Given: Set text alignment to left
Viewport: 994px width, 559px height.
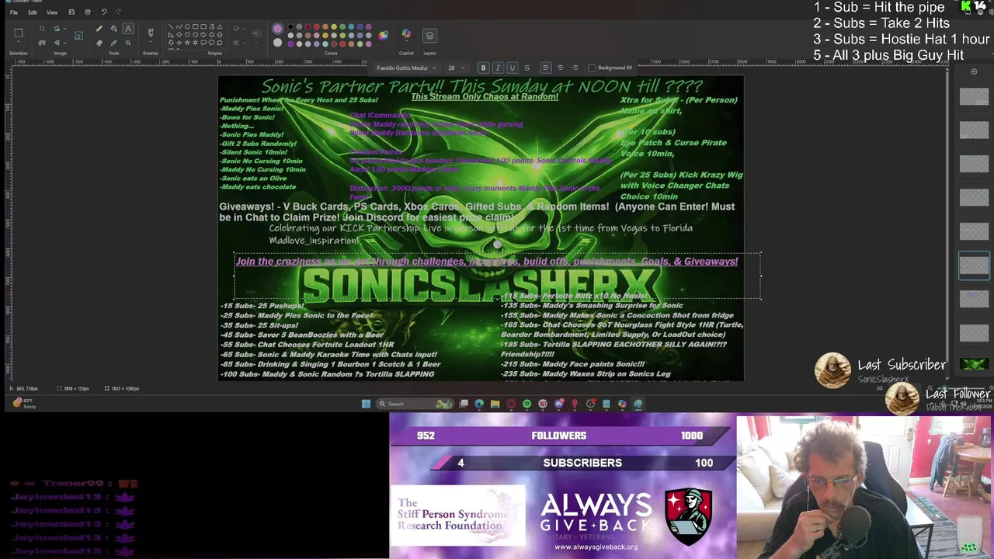Looking at the screenshot, I should pos(546,68).
